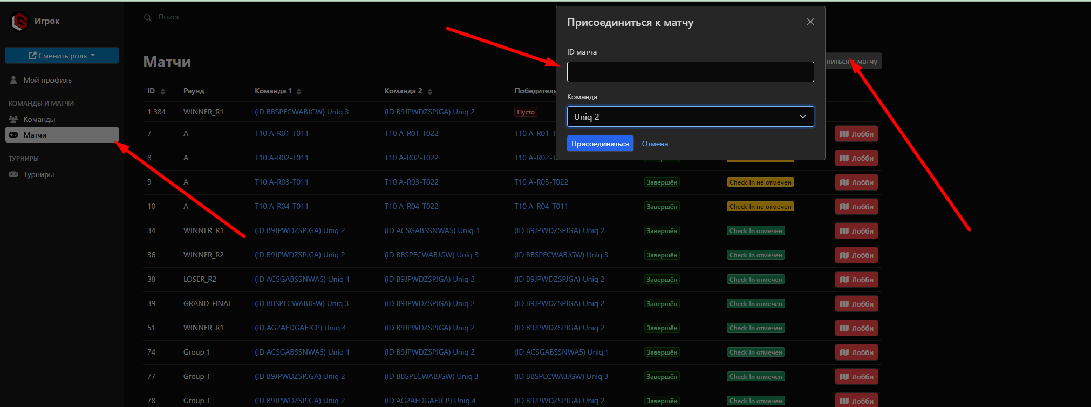Expand the Команда select showing Uniq 2
Viewport: 1091px width, 407px height.
tap(690, 117)
